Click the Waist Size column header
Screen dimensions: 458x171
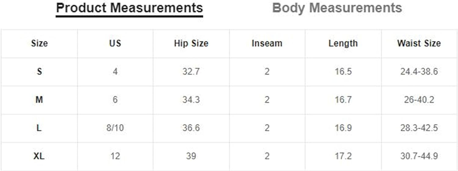click(419, 43)
